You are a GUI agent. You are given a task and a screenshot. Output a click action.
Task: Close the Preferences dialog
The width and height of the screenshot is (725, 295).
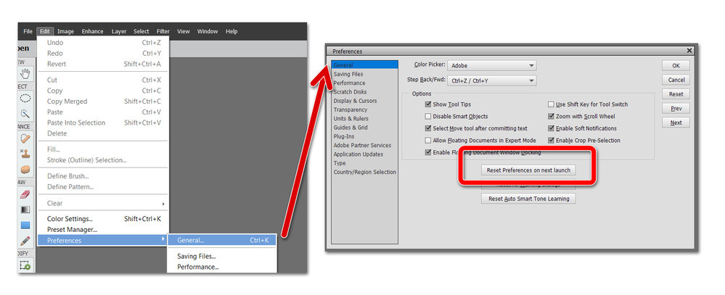689,51
